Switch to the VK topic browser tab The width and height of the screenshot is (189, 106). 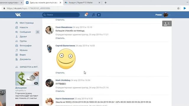(44, 3)
